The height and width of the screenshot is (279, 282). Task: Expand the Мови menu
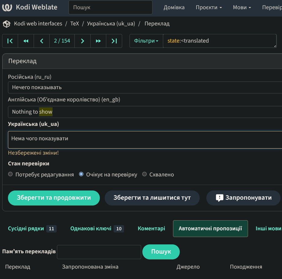(x=242, y=8)
